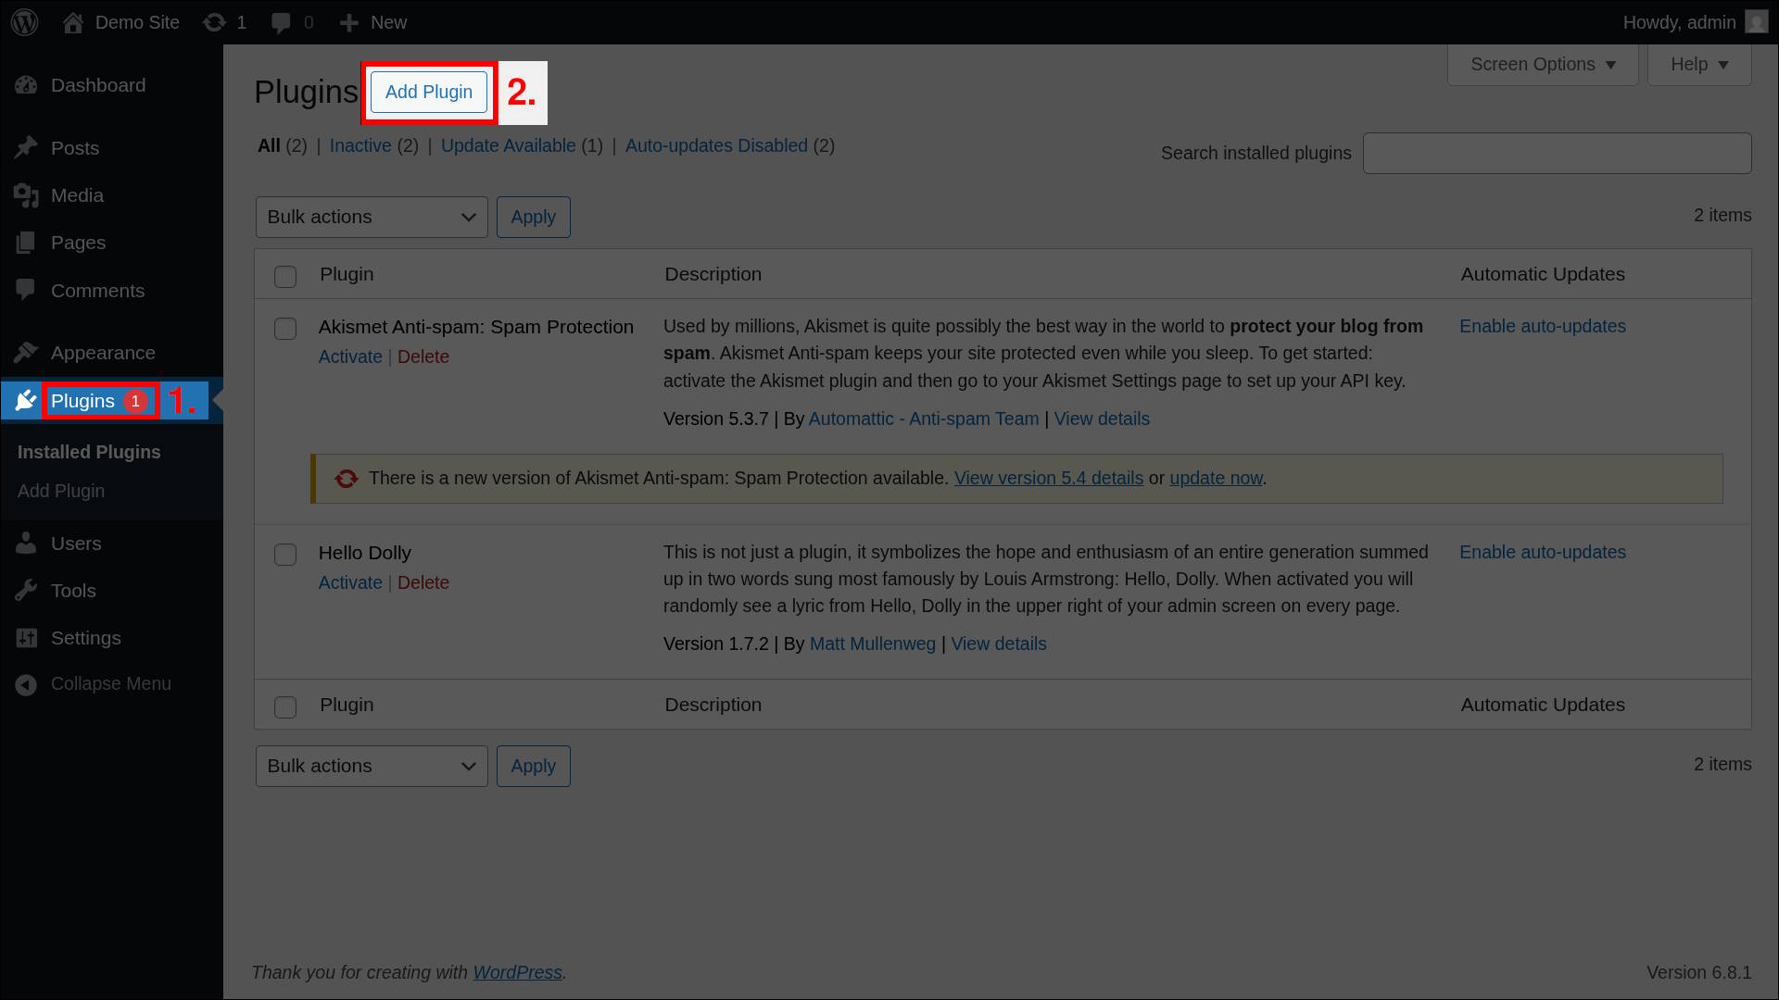Switch to the Inactive plugins filter
This screenshot has height=1000, width=1779.
pos(360,145)
